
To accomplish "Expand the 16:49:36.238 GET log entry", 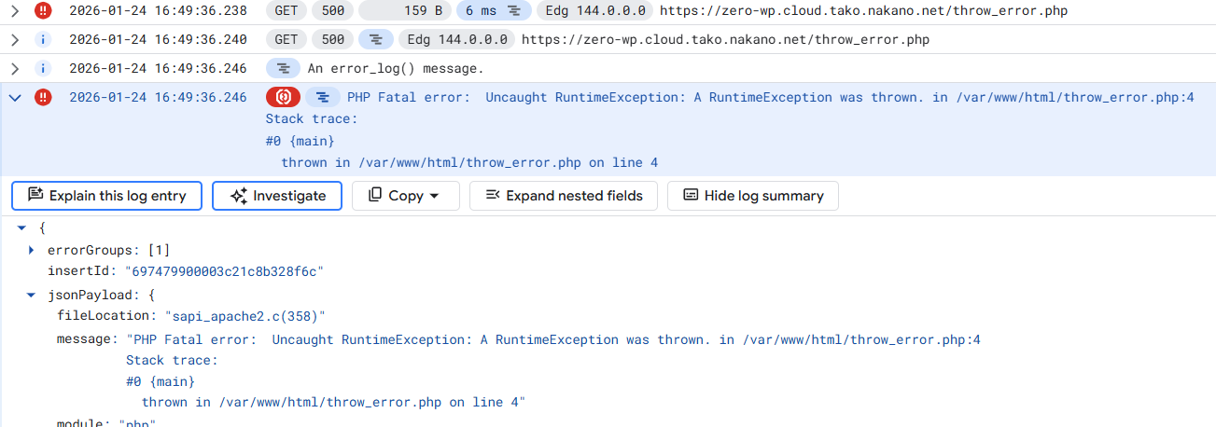I will point(15,11).
